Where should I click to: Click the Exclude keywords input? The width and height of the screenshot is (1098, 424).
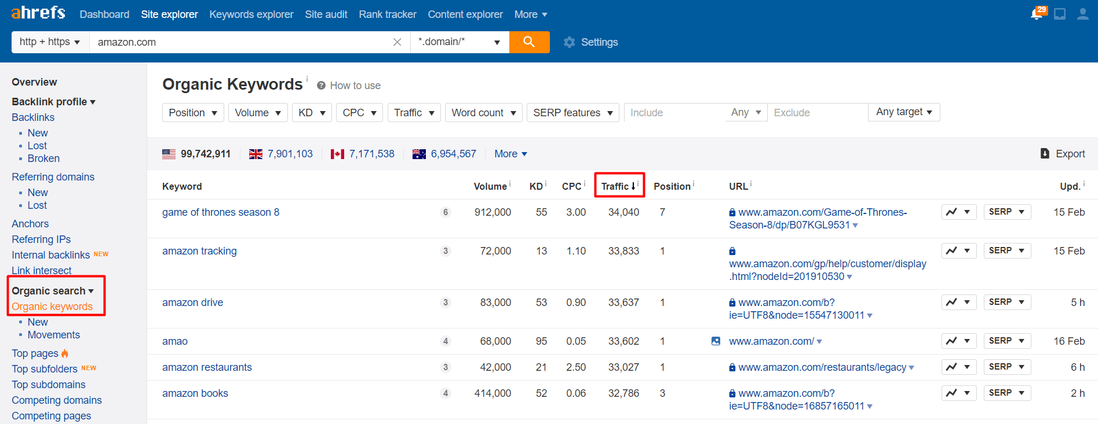tap(818, 113)
